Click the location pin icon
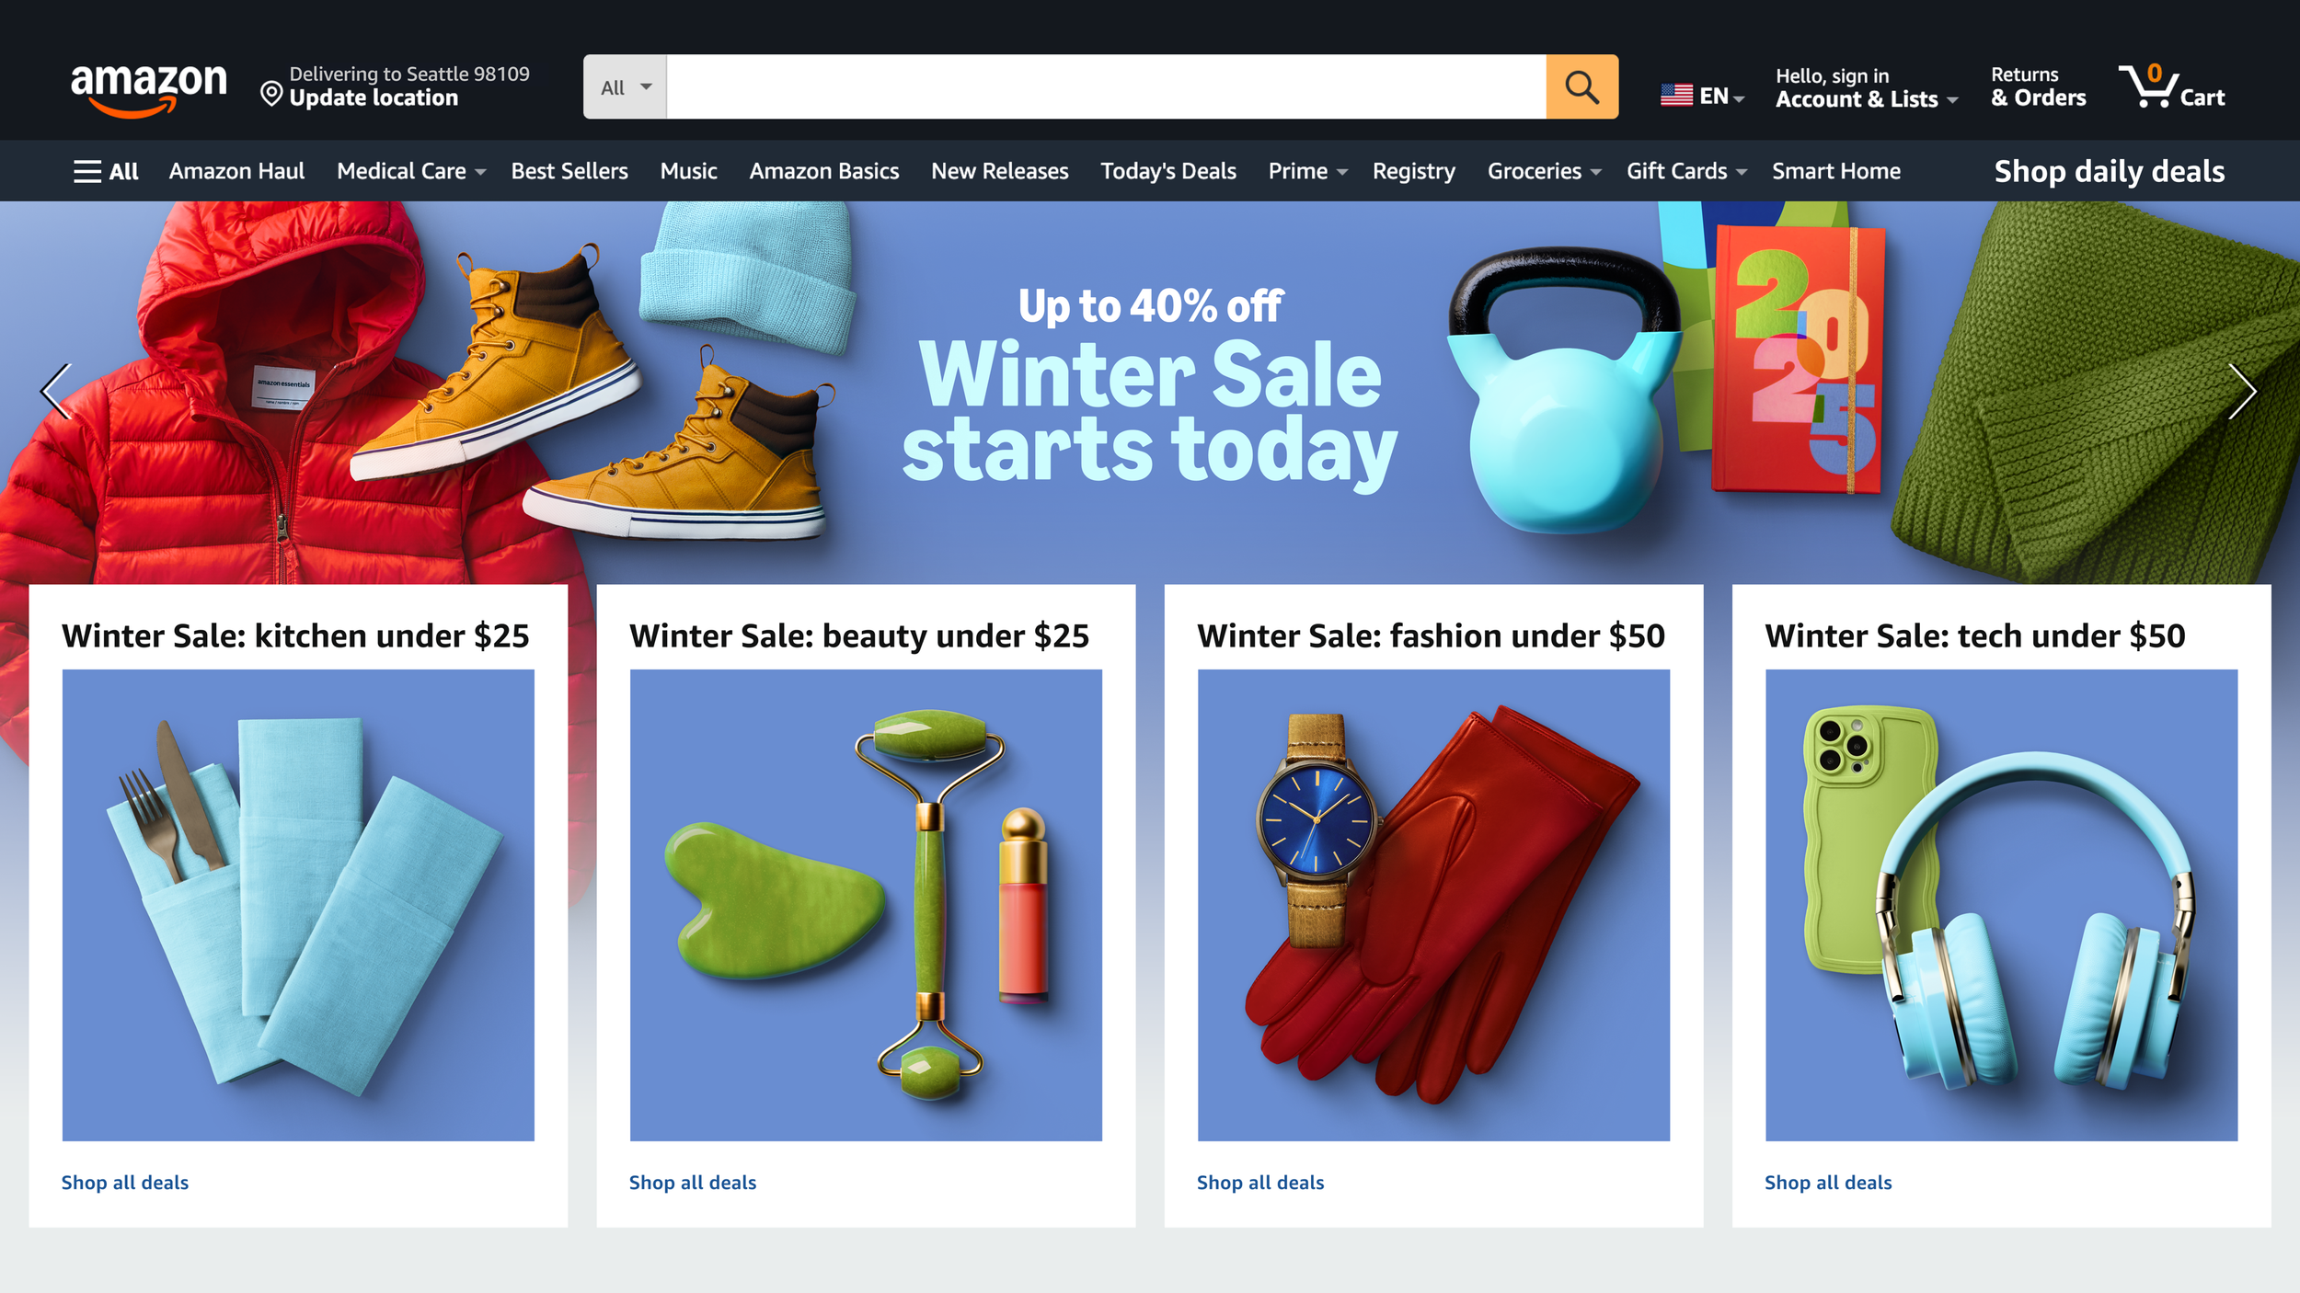 270,93
